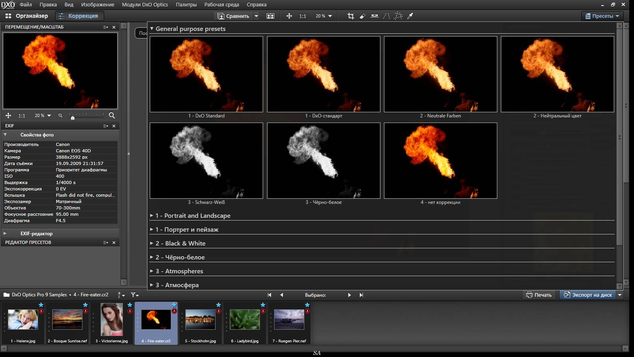
Task: Open Preset Editor palette options menu
Action: [x=105, y=242]
